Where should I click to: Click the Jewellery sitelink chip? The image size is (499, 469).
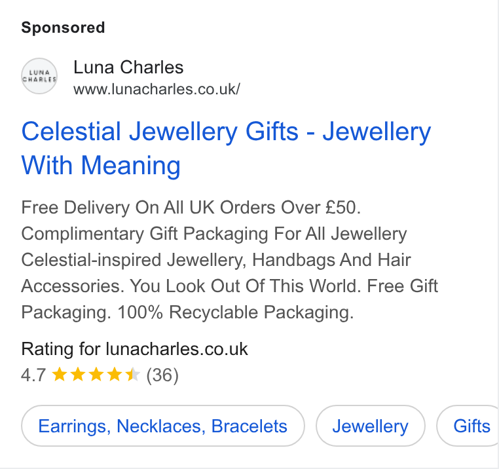371,426
